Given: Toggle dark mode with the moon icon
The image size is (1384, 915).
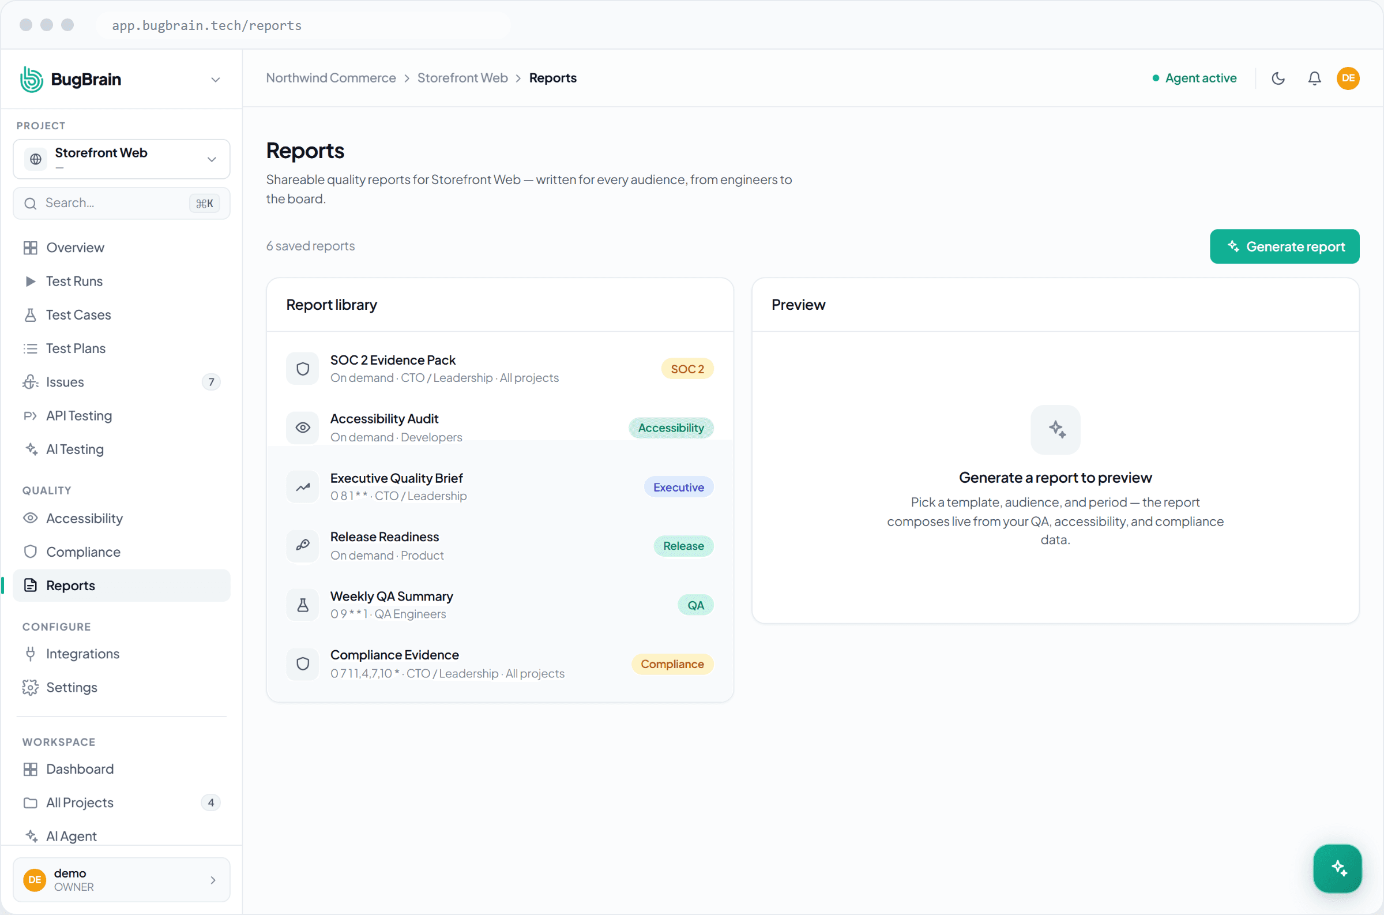Looking at the screenshot, I should tap(1278, 78).
